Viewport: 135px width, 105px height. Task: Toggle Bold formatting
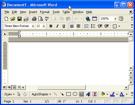51,26
